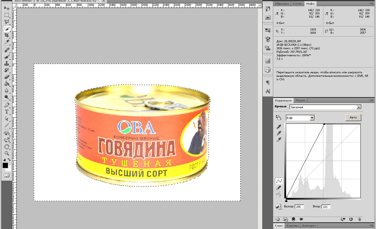This screenshot has width=376, height=229.
Task: Switch to the Каналы tab
Action: pos(293,225)
